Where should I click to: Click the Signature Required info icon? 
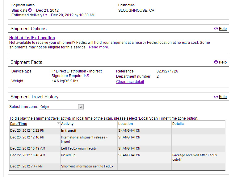coord(87,76)
